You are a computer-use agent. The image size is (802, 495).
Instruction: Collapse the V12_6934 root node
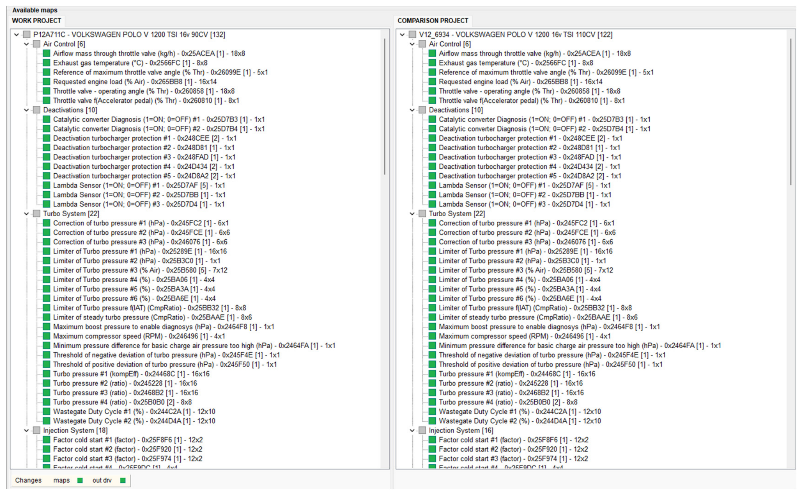(x=402, y=35)
